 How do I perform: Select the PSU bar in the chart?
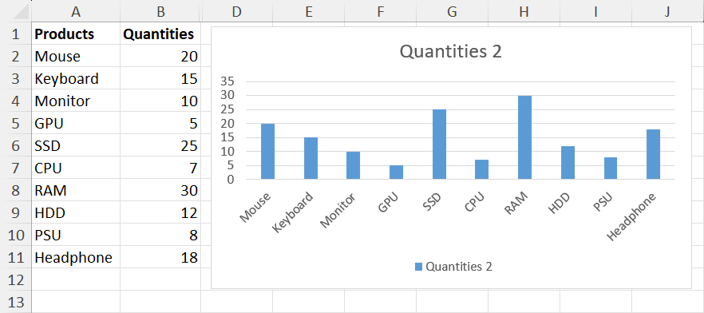[611, 168]
